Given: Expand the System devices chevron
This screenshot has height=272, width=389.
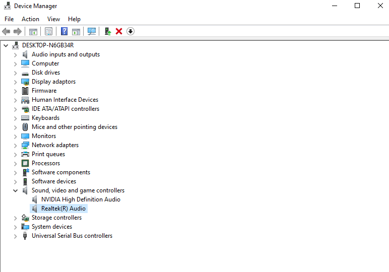Looking at the screenshot, I should 16,227.
